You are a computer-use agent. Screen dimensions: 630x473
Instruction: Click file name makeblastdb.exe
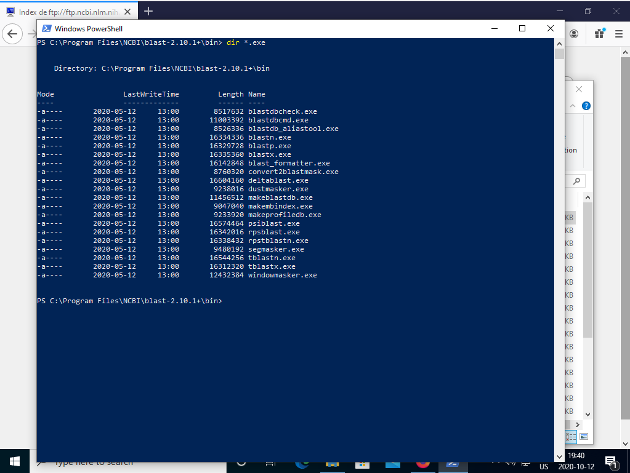click(280, 198)
